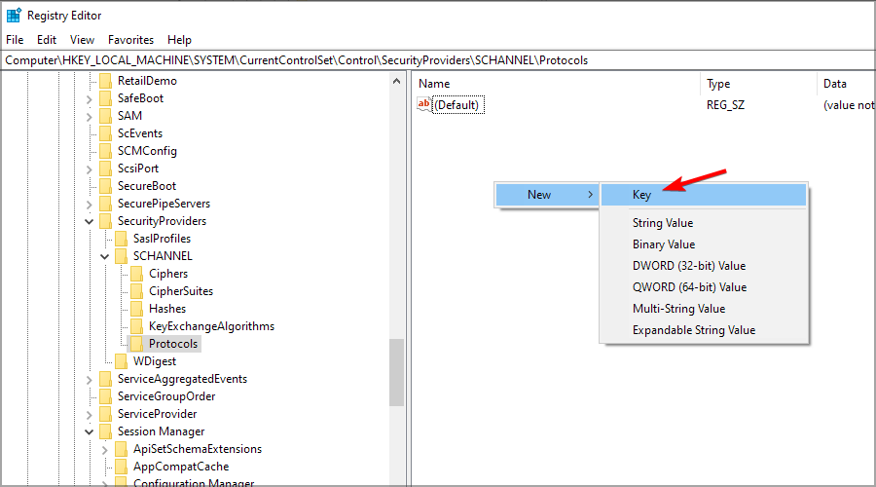
Task: Click the KeyExchangeAlgorithms folder icon
Action: click(x=137, y=326)
